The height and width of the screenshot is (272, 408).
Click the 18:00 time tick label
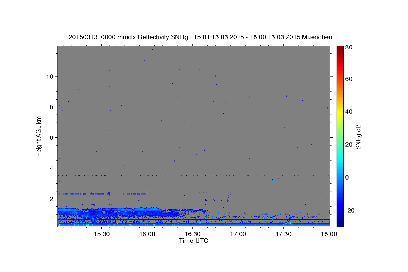pos(329,234)
